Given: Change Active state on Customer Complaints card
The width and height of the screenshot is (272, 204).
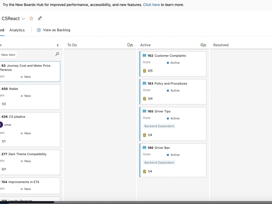Looking at the screenshot, I should click(173, 63).
